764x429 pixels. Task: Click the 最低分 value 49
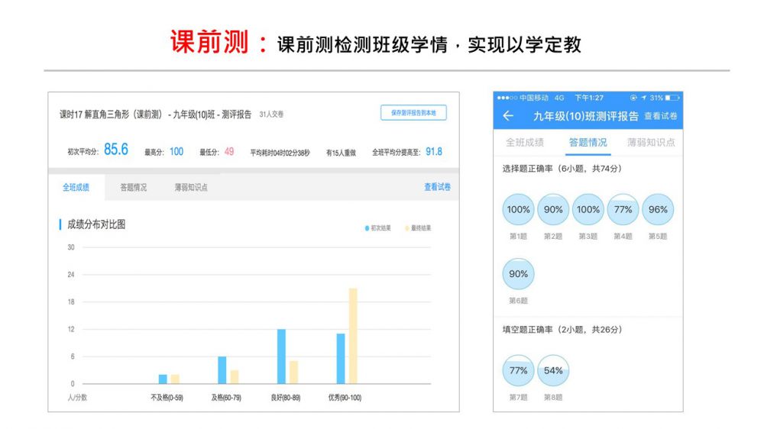click(229, 151)
